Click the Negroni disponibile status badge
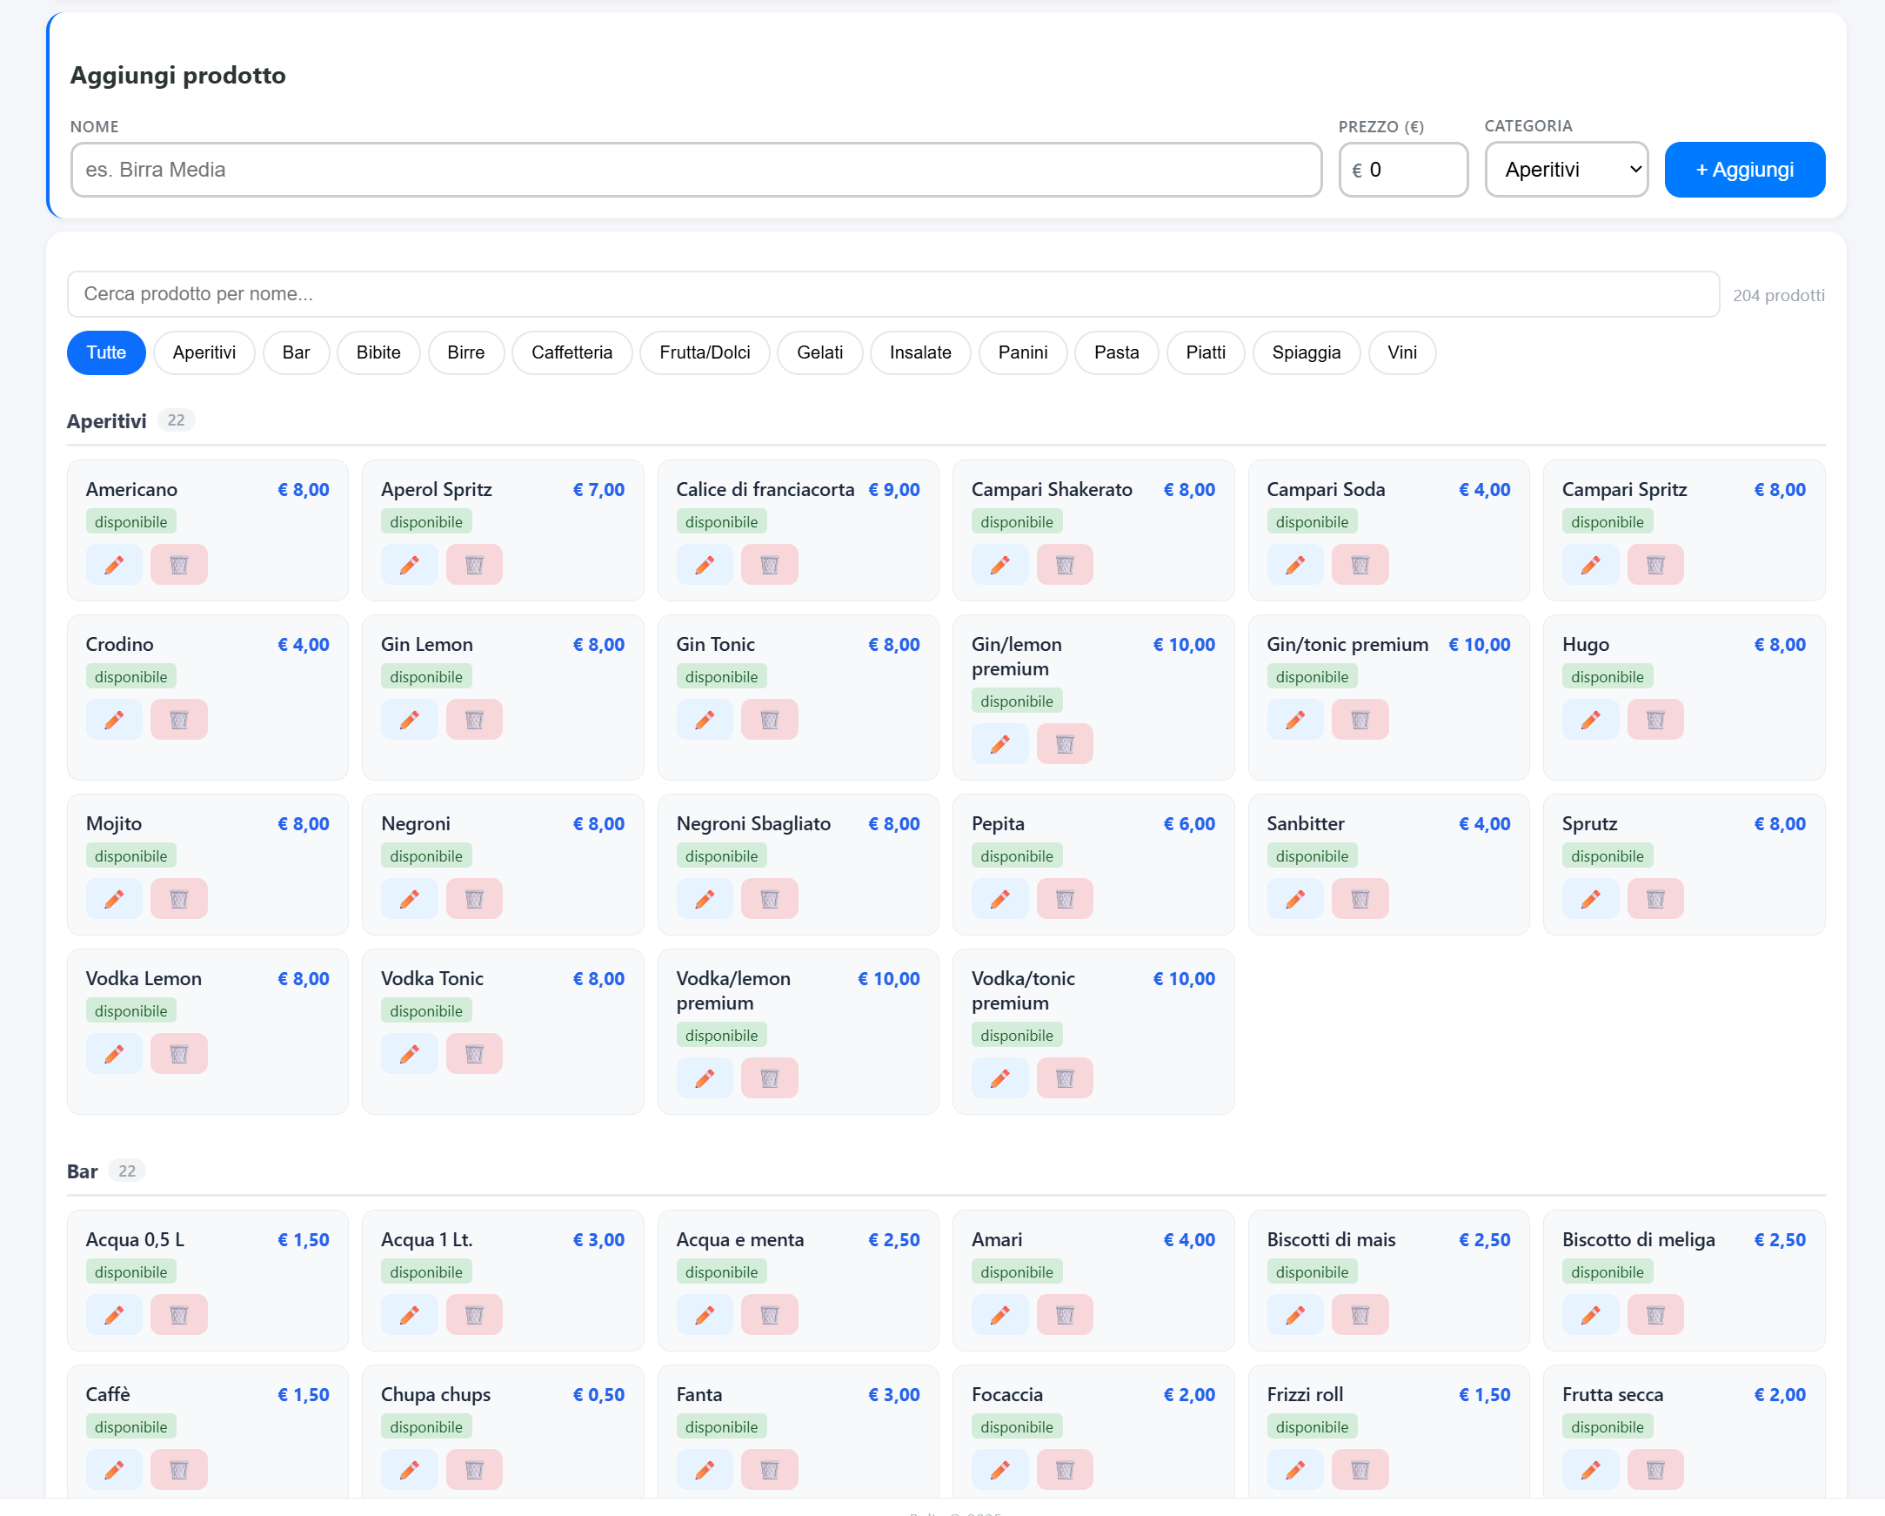The width and height of the screenshot is (1885, 1516). point(425,855)
